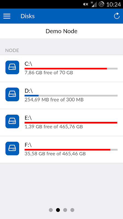Tap the 10:24 clock in the status bar
Screen dimensions: 123x219
point(113,5)
